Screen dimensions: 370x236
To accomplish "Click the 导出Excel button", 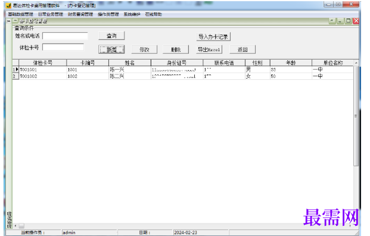I will tap(209, 49).
